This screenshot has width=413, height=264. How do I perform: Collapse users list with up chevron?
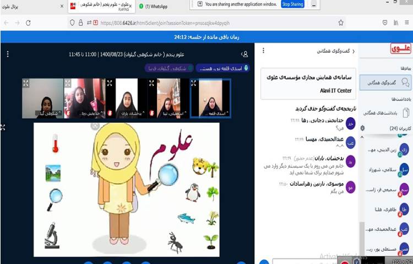point(362,137)
